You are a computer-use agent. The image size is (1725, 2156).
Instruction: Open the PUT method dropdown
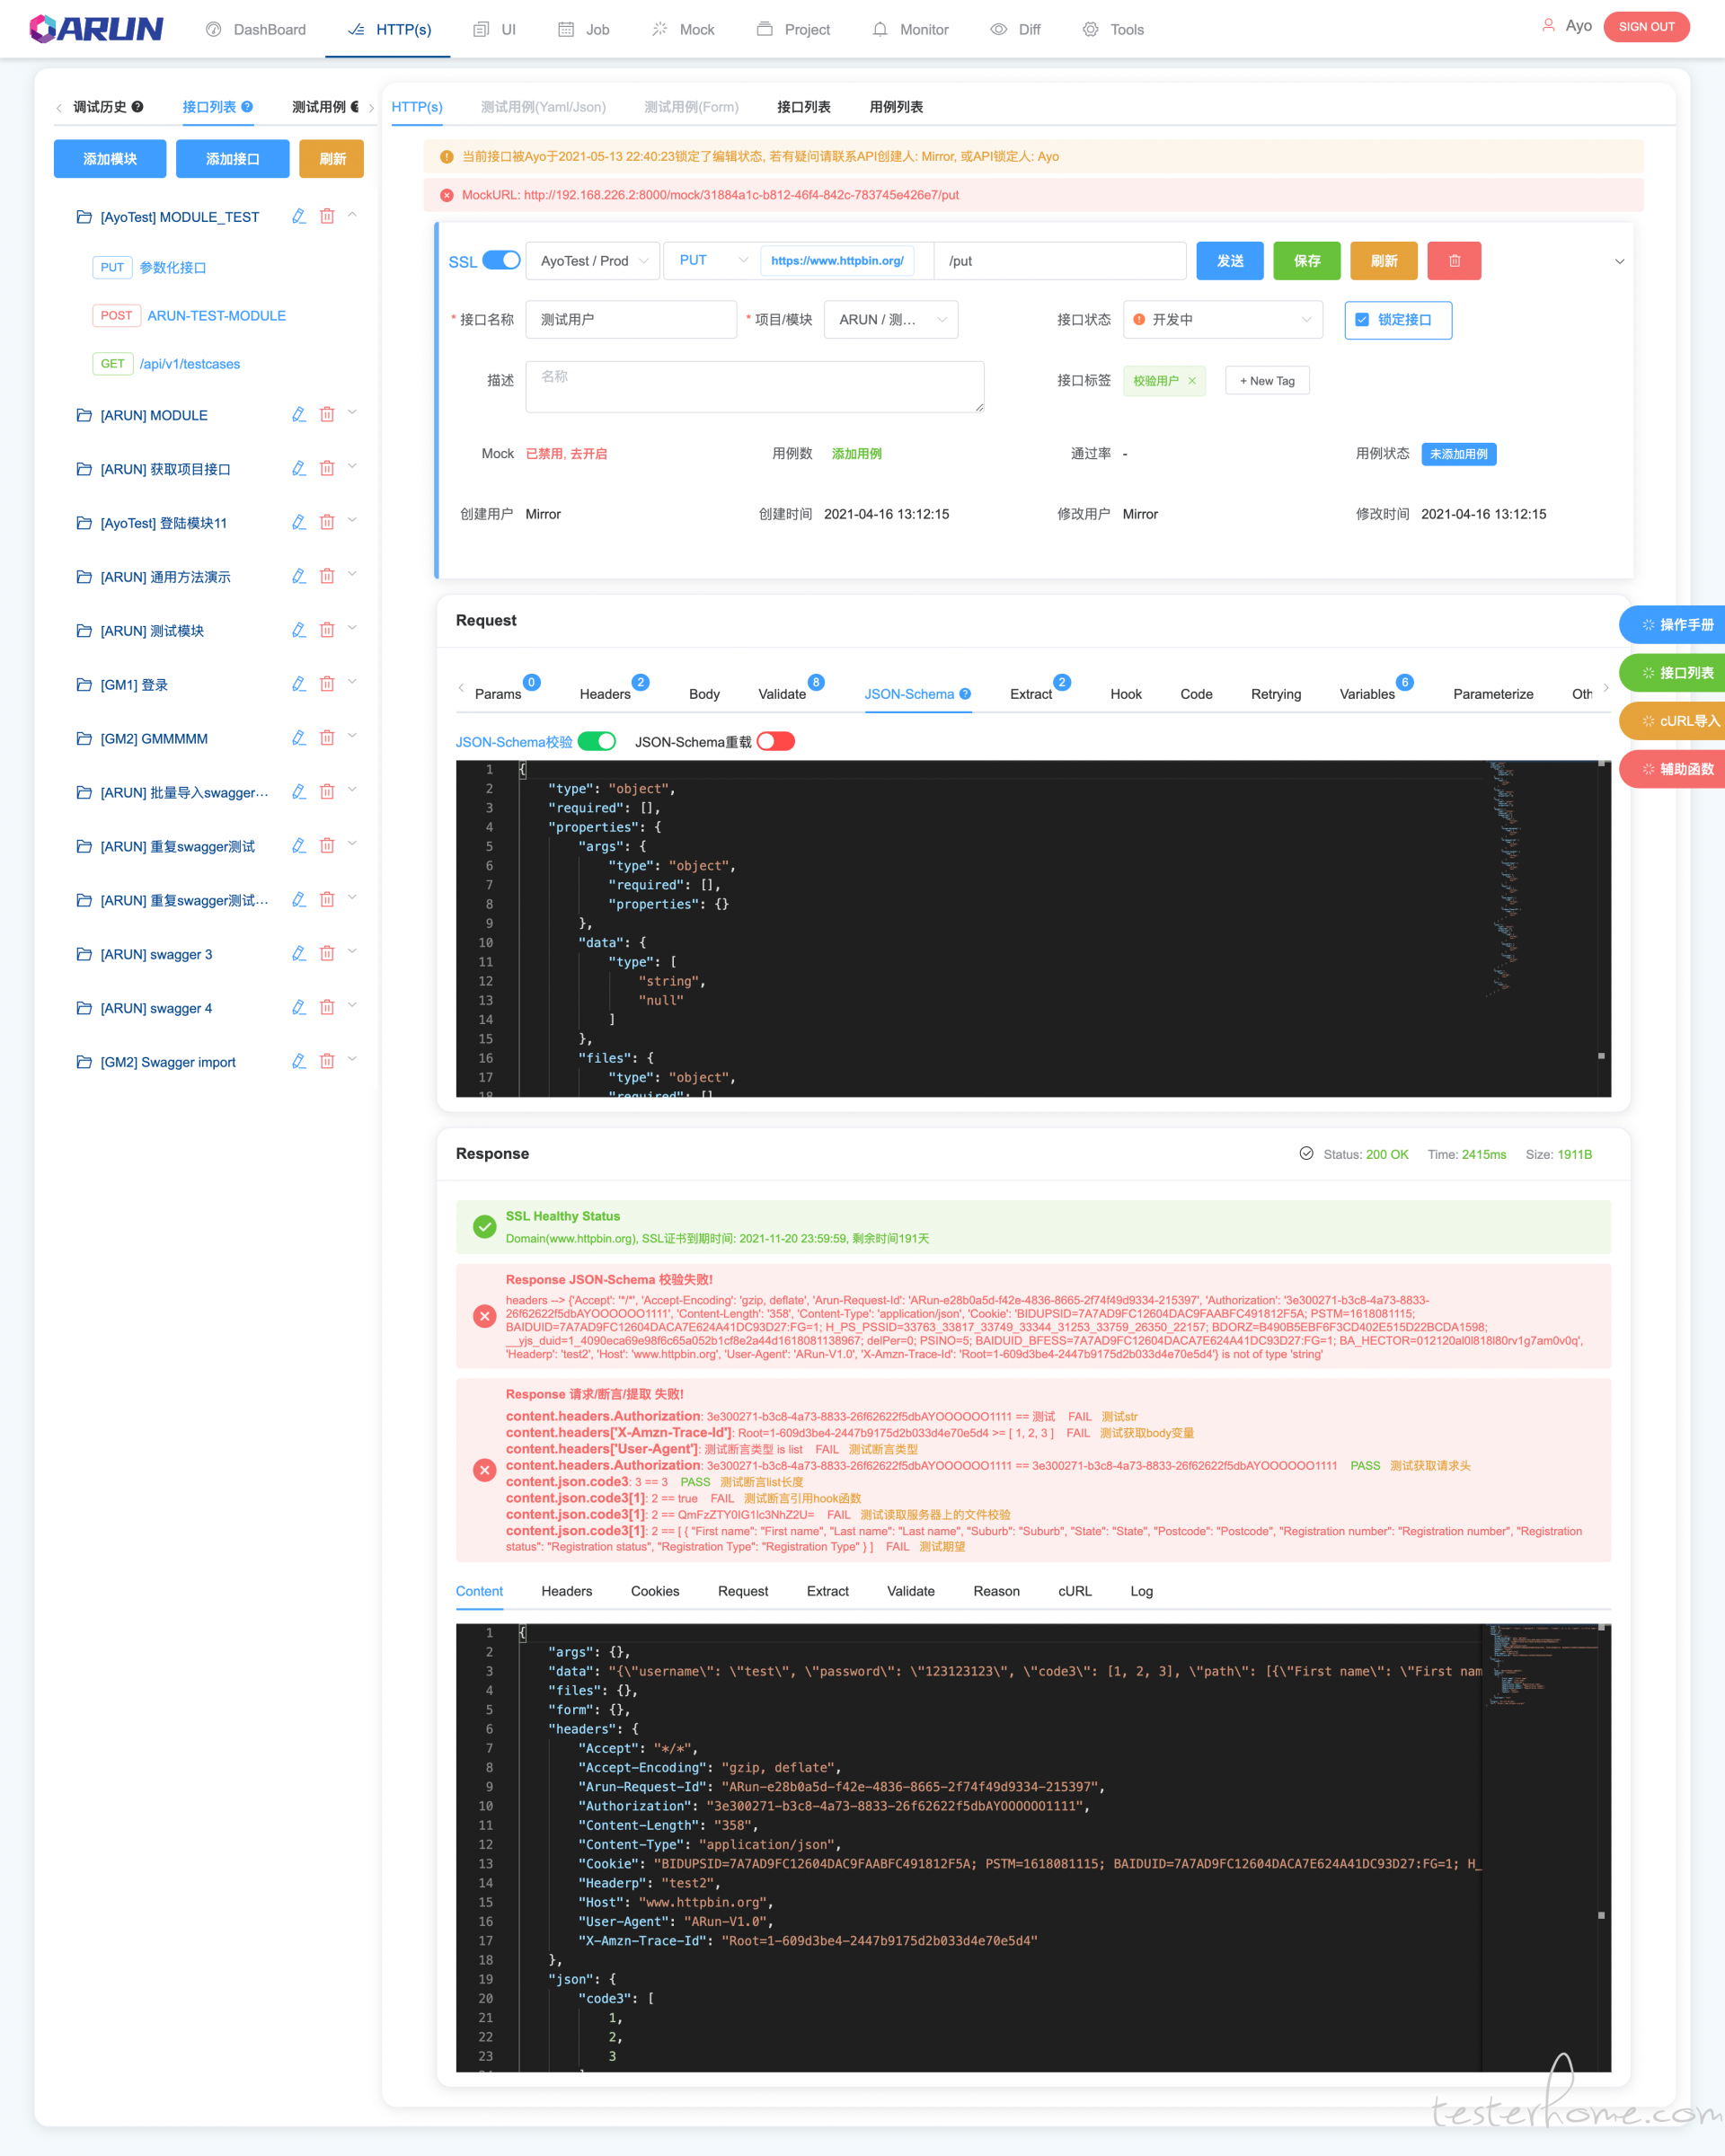pyautogui.click(x=712, y=261)
